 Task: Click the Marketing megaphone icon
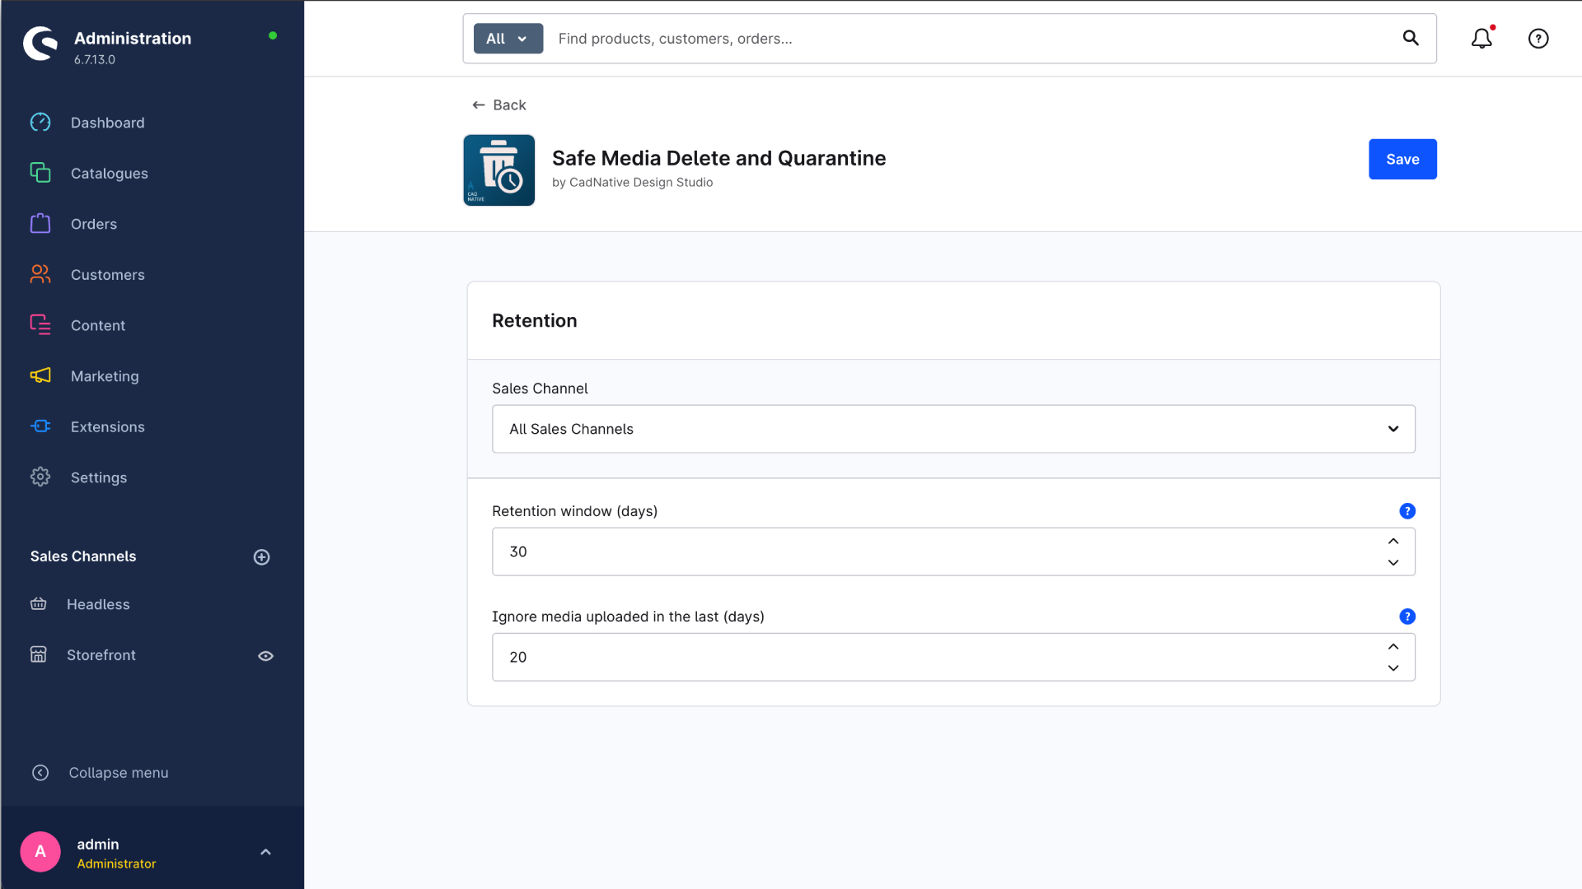(x=40, y=376)
